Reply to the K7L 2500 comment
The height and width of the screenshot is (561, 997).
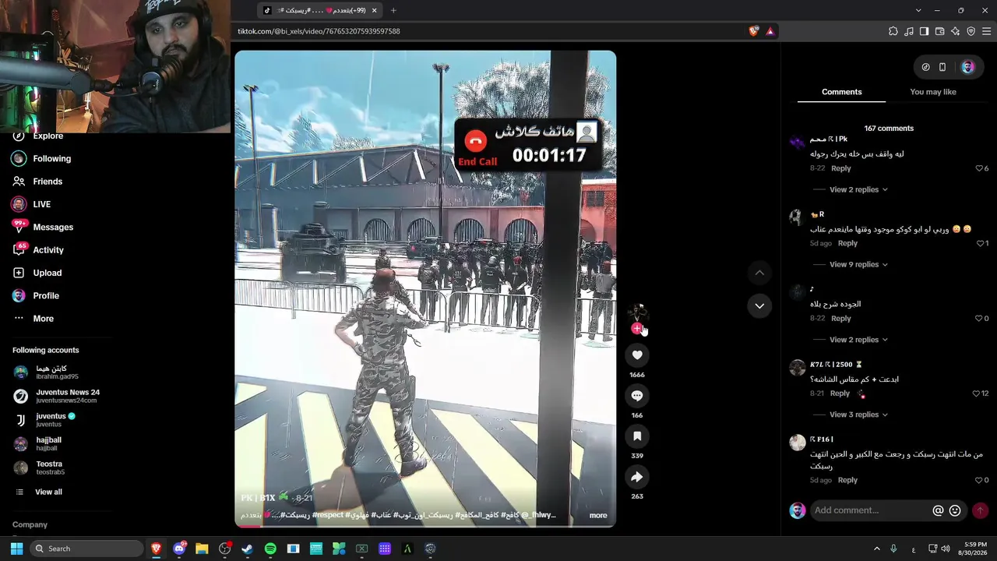click(x=840, y=393)
